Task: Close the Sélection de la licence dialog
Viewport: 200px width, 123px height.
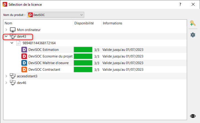Action: (193, 4)
